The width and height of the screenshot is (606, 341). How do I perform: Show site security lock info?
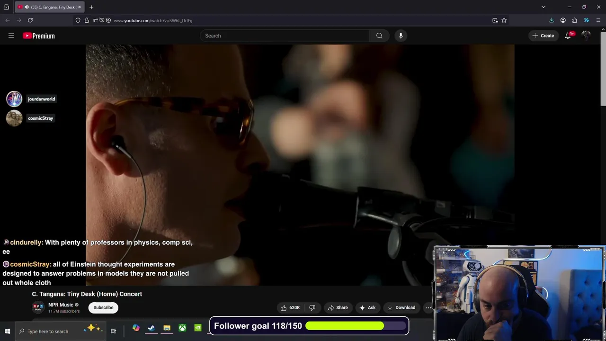[x=87, y=20]
